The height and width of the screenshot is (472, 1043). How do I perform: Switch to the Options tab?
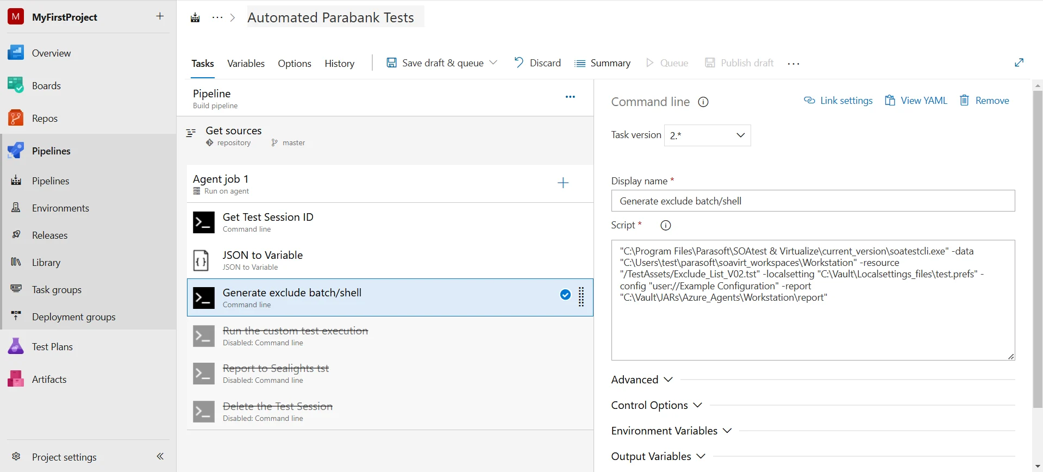click(295, 64)
